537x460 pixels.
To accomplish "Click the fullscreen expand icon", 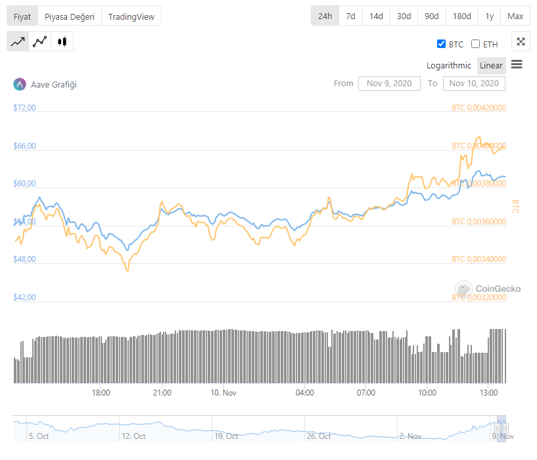I will coord(521,41).
